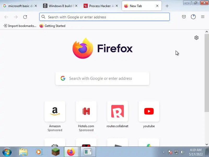Open the Minecraft grass block taskbar icon
The height and width of the screenshot is (157, 209).
click(56, 152)
